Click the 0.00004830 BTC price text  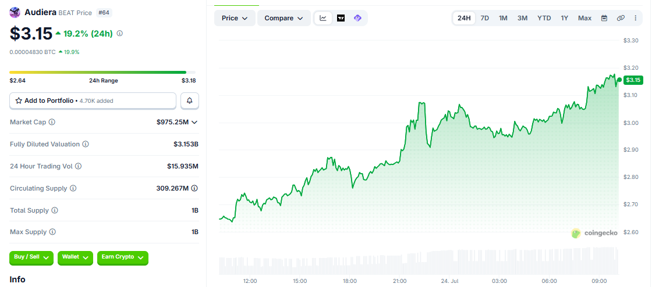[33, 52]
